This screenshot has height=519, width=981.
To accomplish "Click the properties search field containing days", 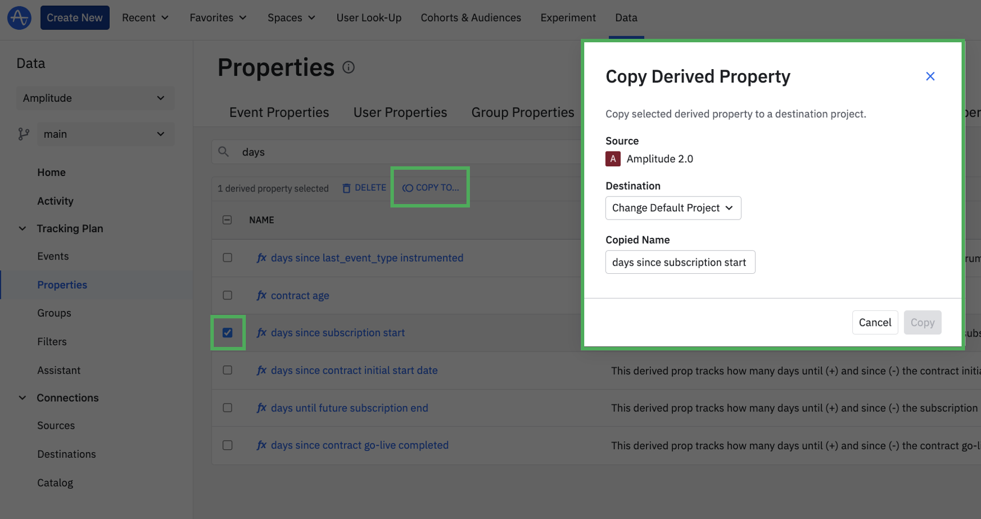I will [396, 152].
